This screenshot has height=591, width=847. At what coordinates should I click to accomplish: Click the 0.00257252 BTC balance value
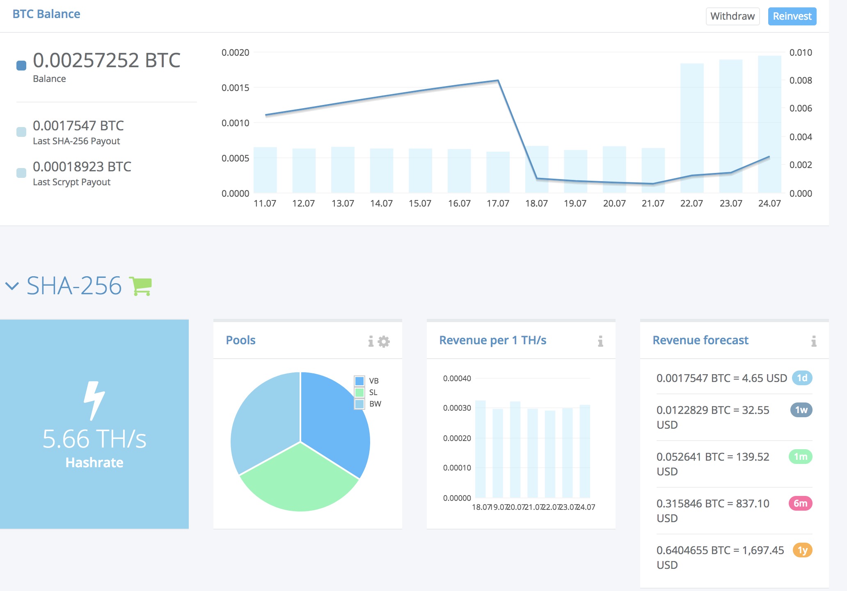click(107, 60)
